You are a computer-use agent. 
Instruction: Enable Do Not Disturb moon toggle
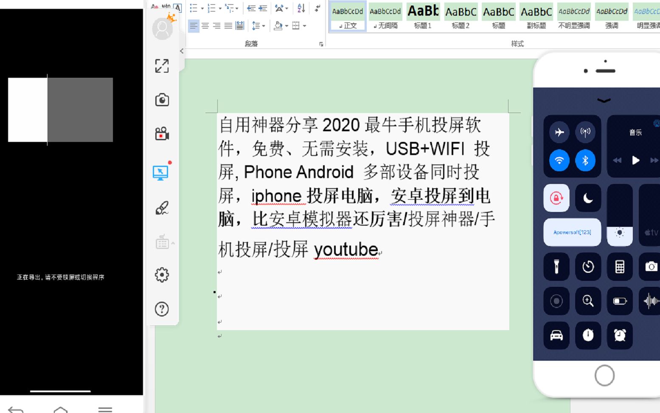tap(588, 198)
